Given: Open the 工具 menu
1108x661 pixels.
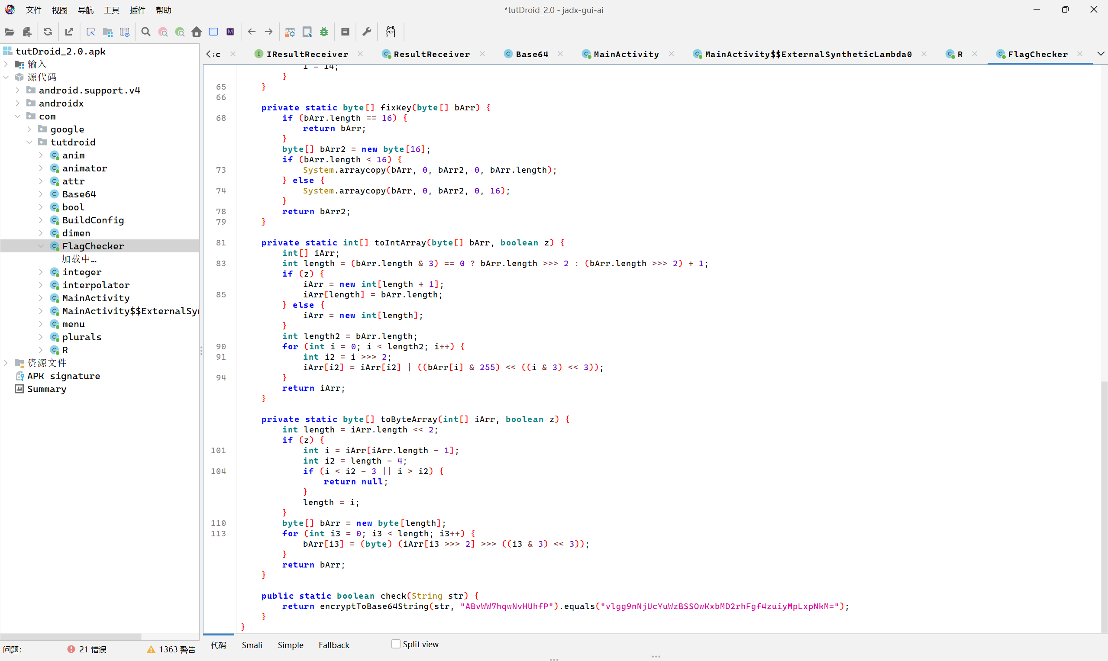Looking at the screenshot, I should [111, 10].
